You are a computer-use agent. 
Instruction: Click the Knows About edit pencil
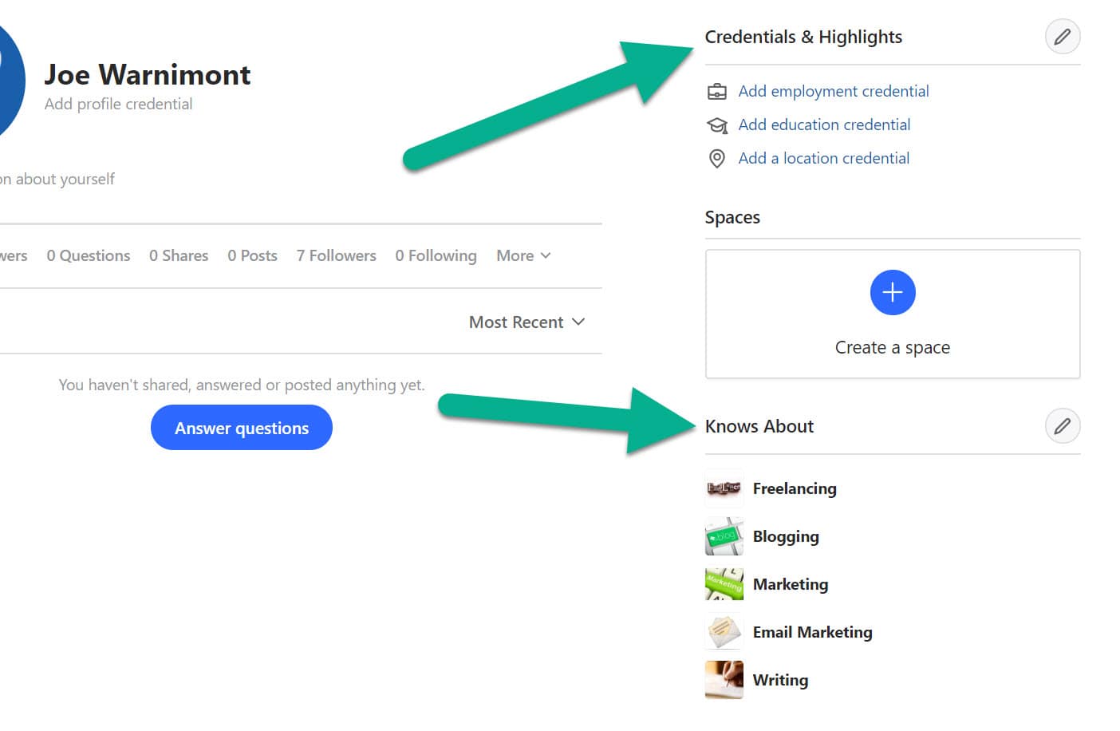[1062, 426]
